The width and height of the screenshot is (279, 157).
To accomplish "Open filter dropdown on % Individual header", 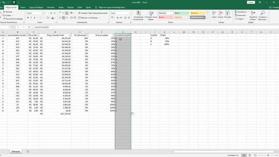I will coord(87,35).
